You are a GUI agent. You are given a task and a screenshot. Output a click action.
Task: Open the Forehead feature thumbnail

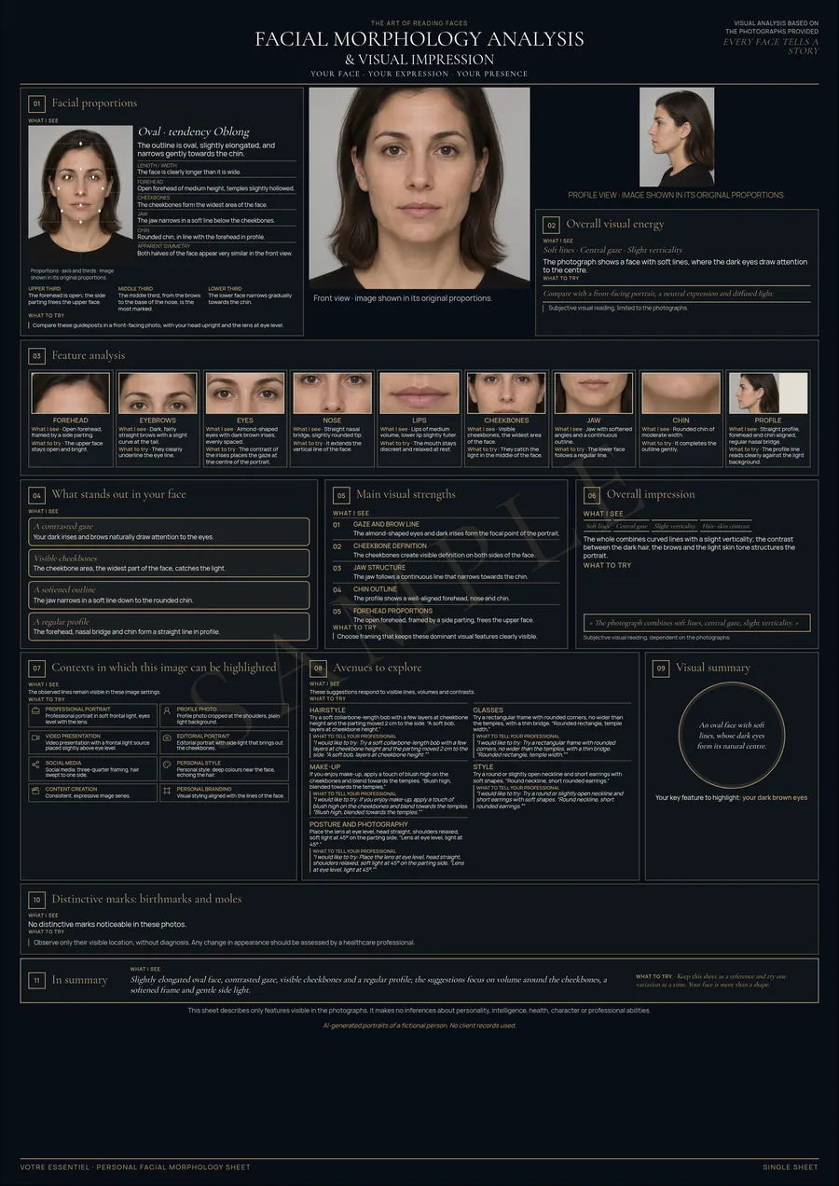[x=71, y=393]
